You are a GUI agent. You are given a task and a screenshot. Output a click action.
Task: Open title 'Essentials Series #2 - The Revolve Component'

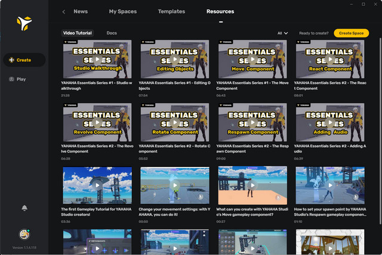(97, 148)
